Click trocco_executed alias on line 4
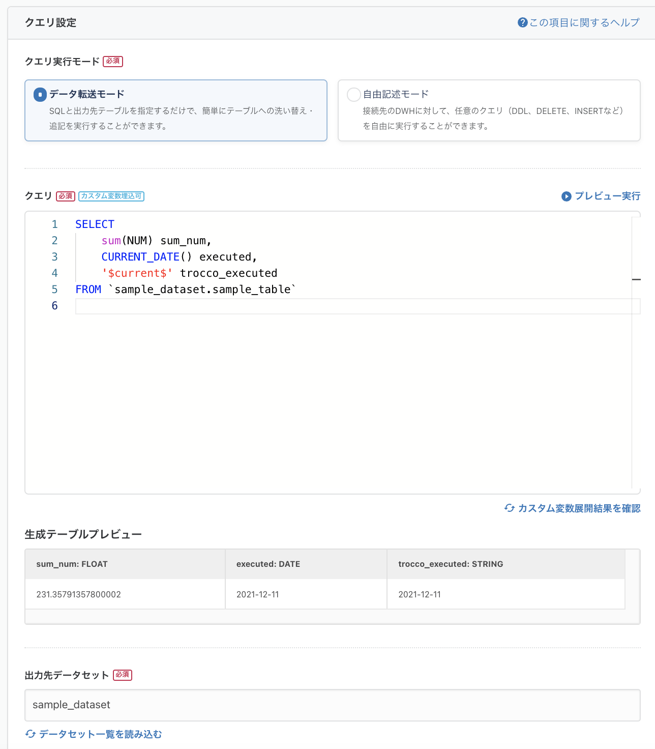This screenshot has height=749, width=655. click(229, 273)
